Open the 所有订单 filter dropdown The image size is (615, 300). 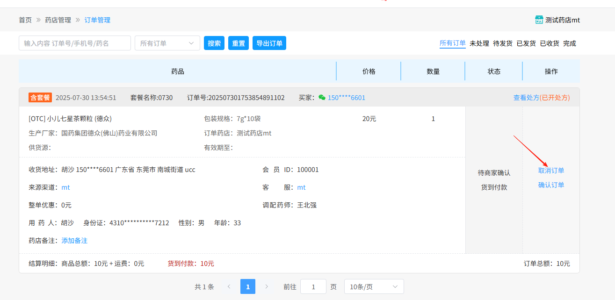tap(167, 43)
